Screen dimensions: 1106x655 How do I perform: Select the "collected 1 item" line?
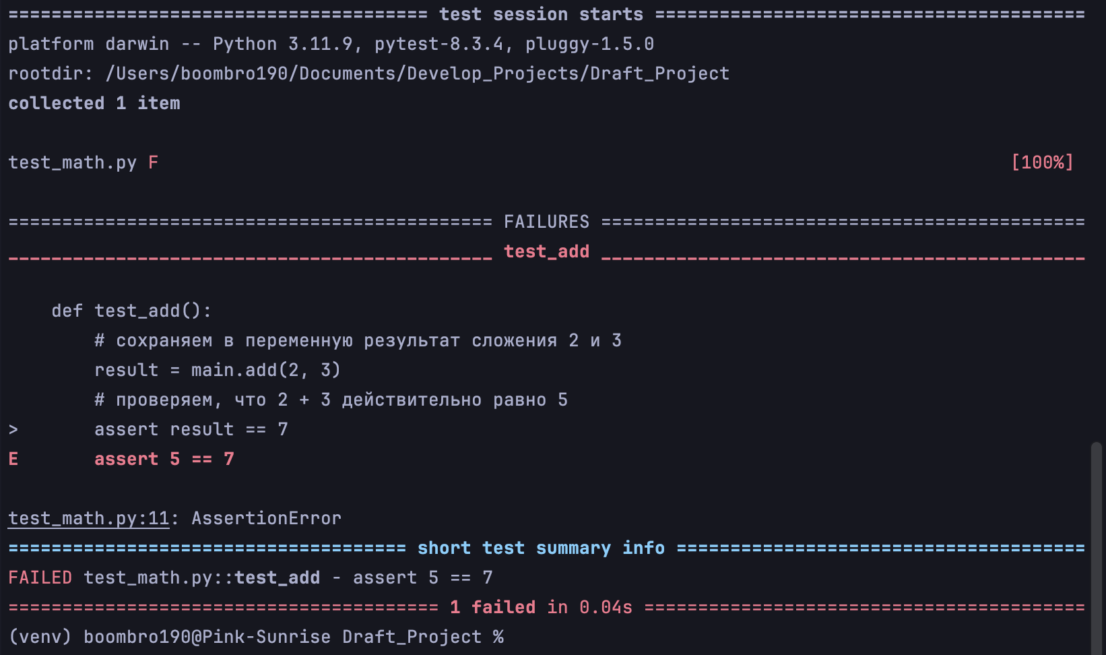point(94,103)
